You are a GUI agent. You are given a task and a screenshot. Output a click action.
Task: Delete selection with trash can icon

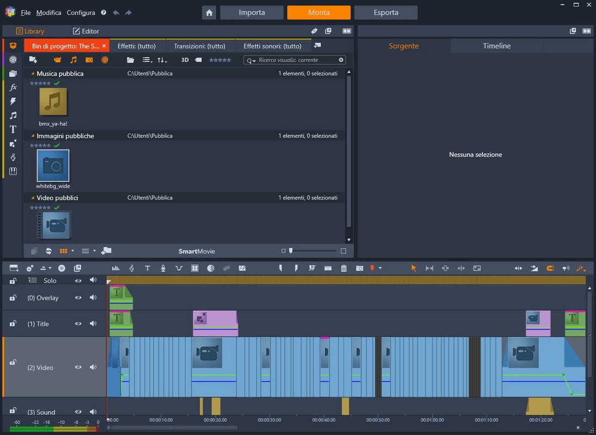pos(343,269)
